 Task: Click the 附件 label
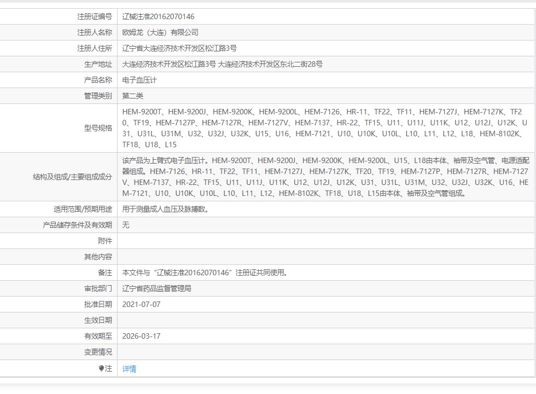(105, 241)
